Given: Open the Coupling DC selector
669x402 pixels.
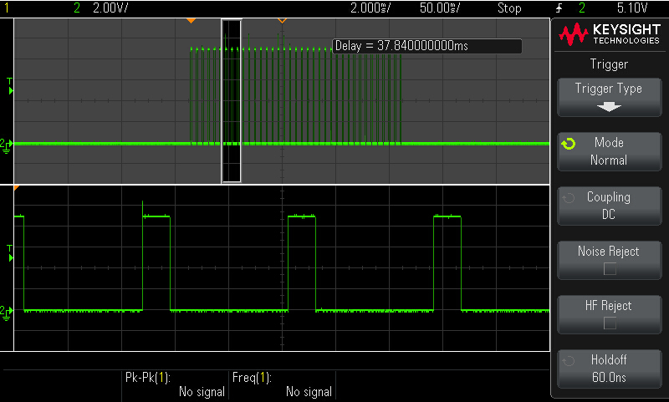Looking at the screenshot, I should coord(609,206).
